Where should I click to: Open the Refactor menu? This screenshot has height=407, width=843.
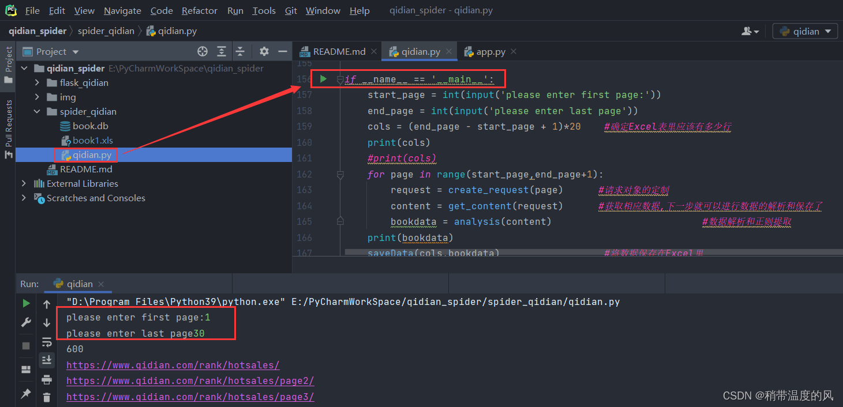(x=200, y=10)
